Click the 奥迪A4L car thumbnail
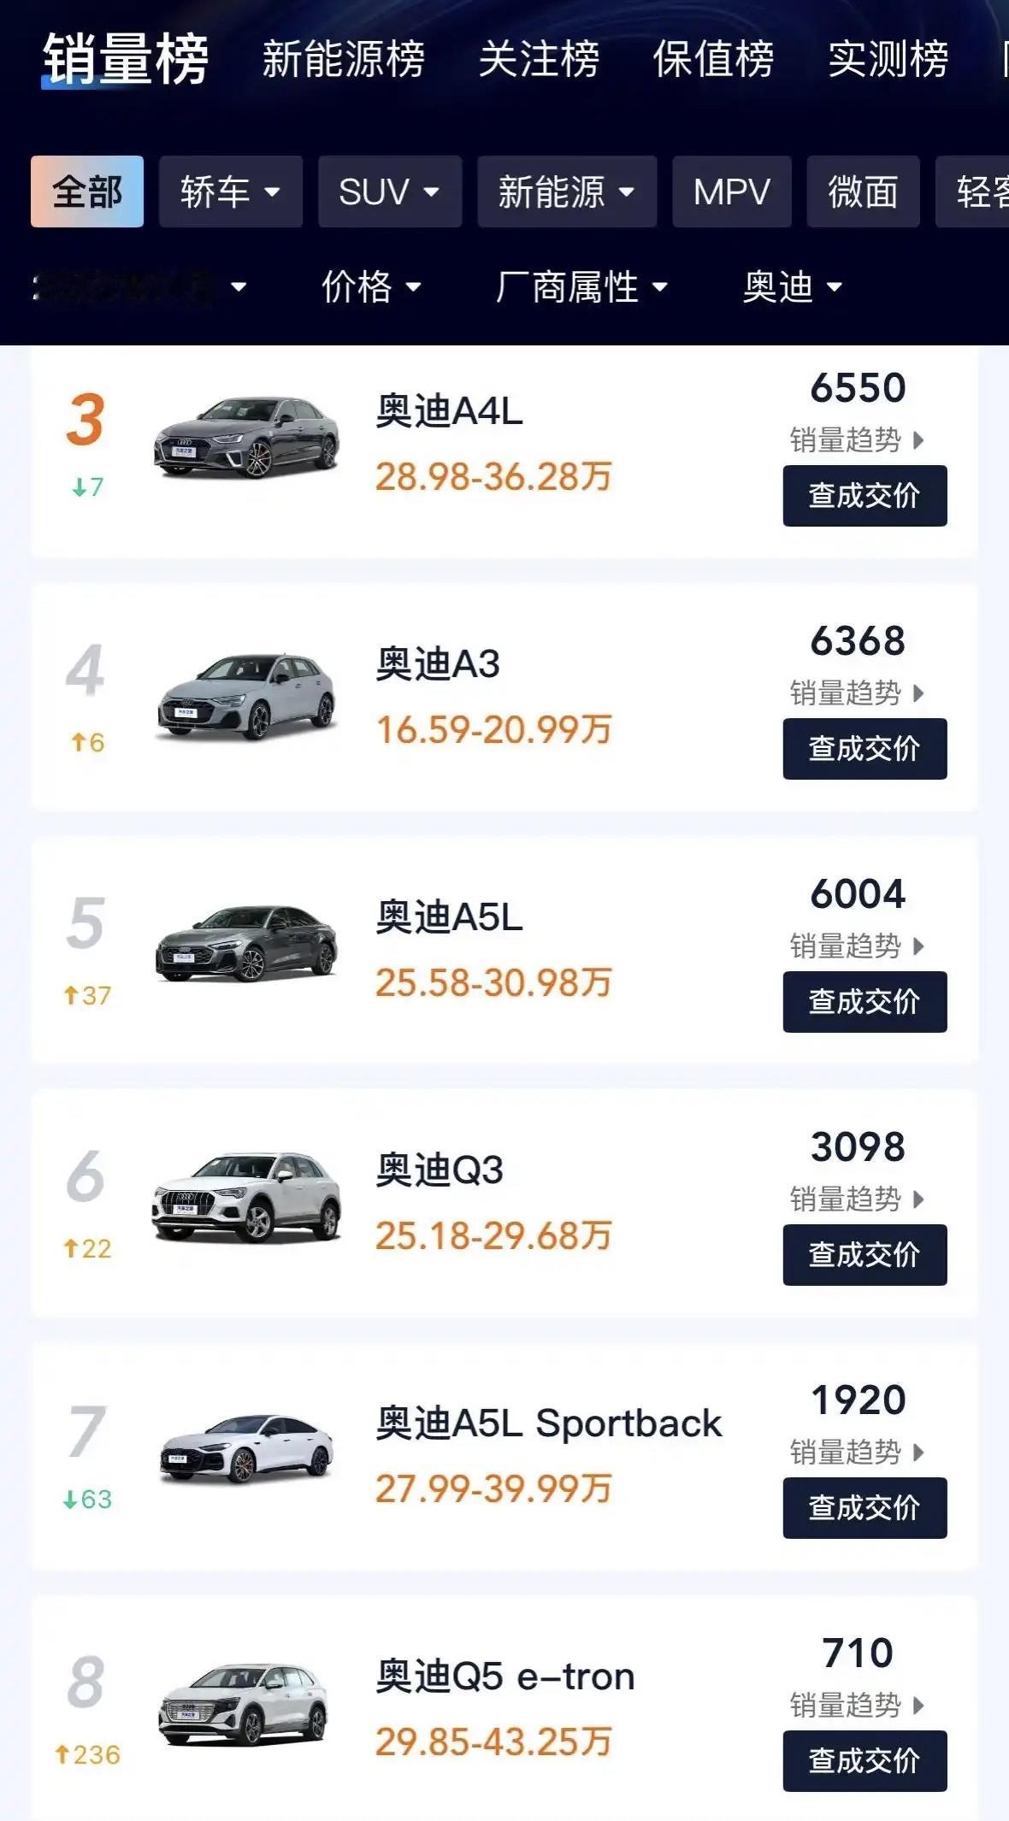 (246, 437)
